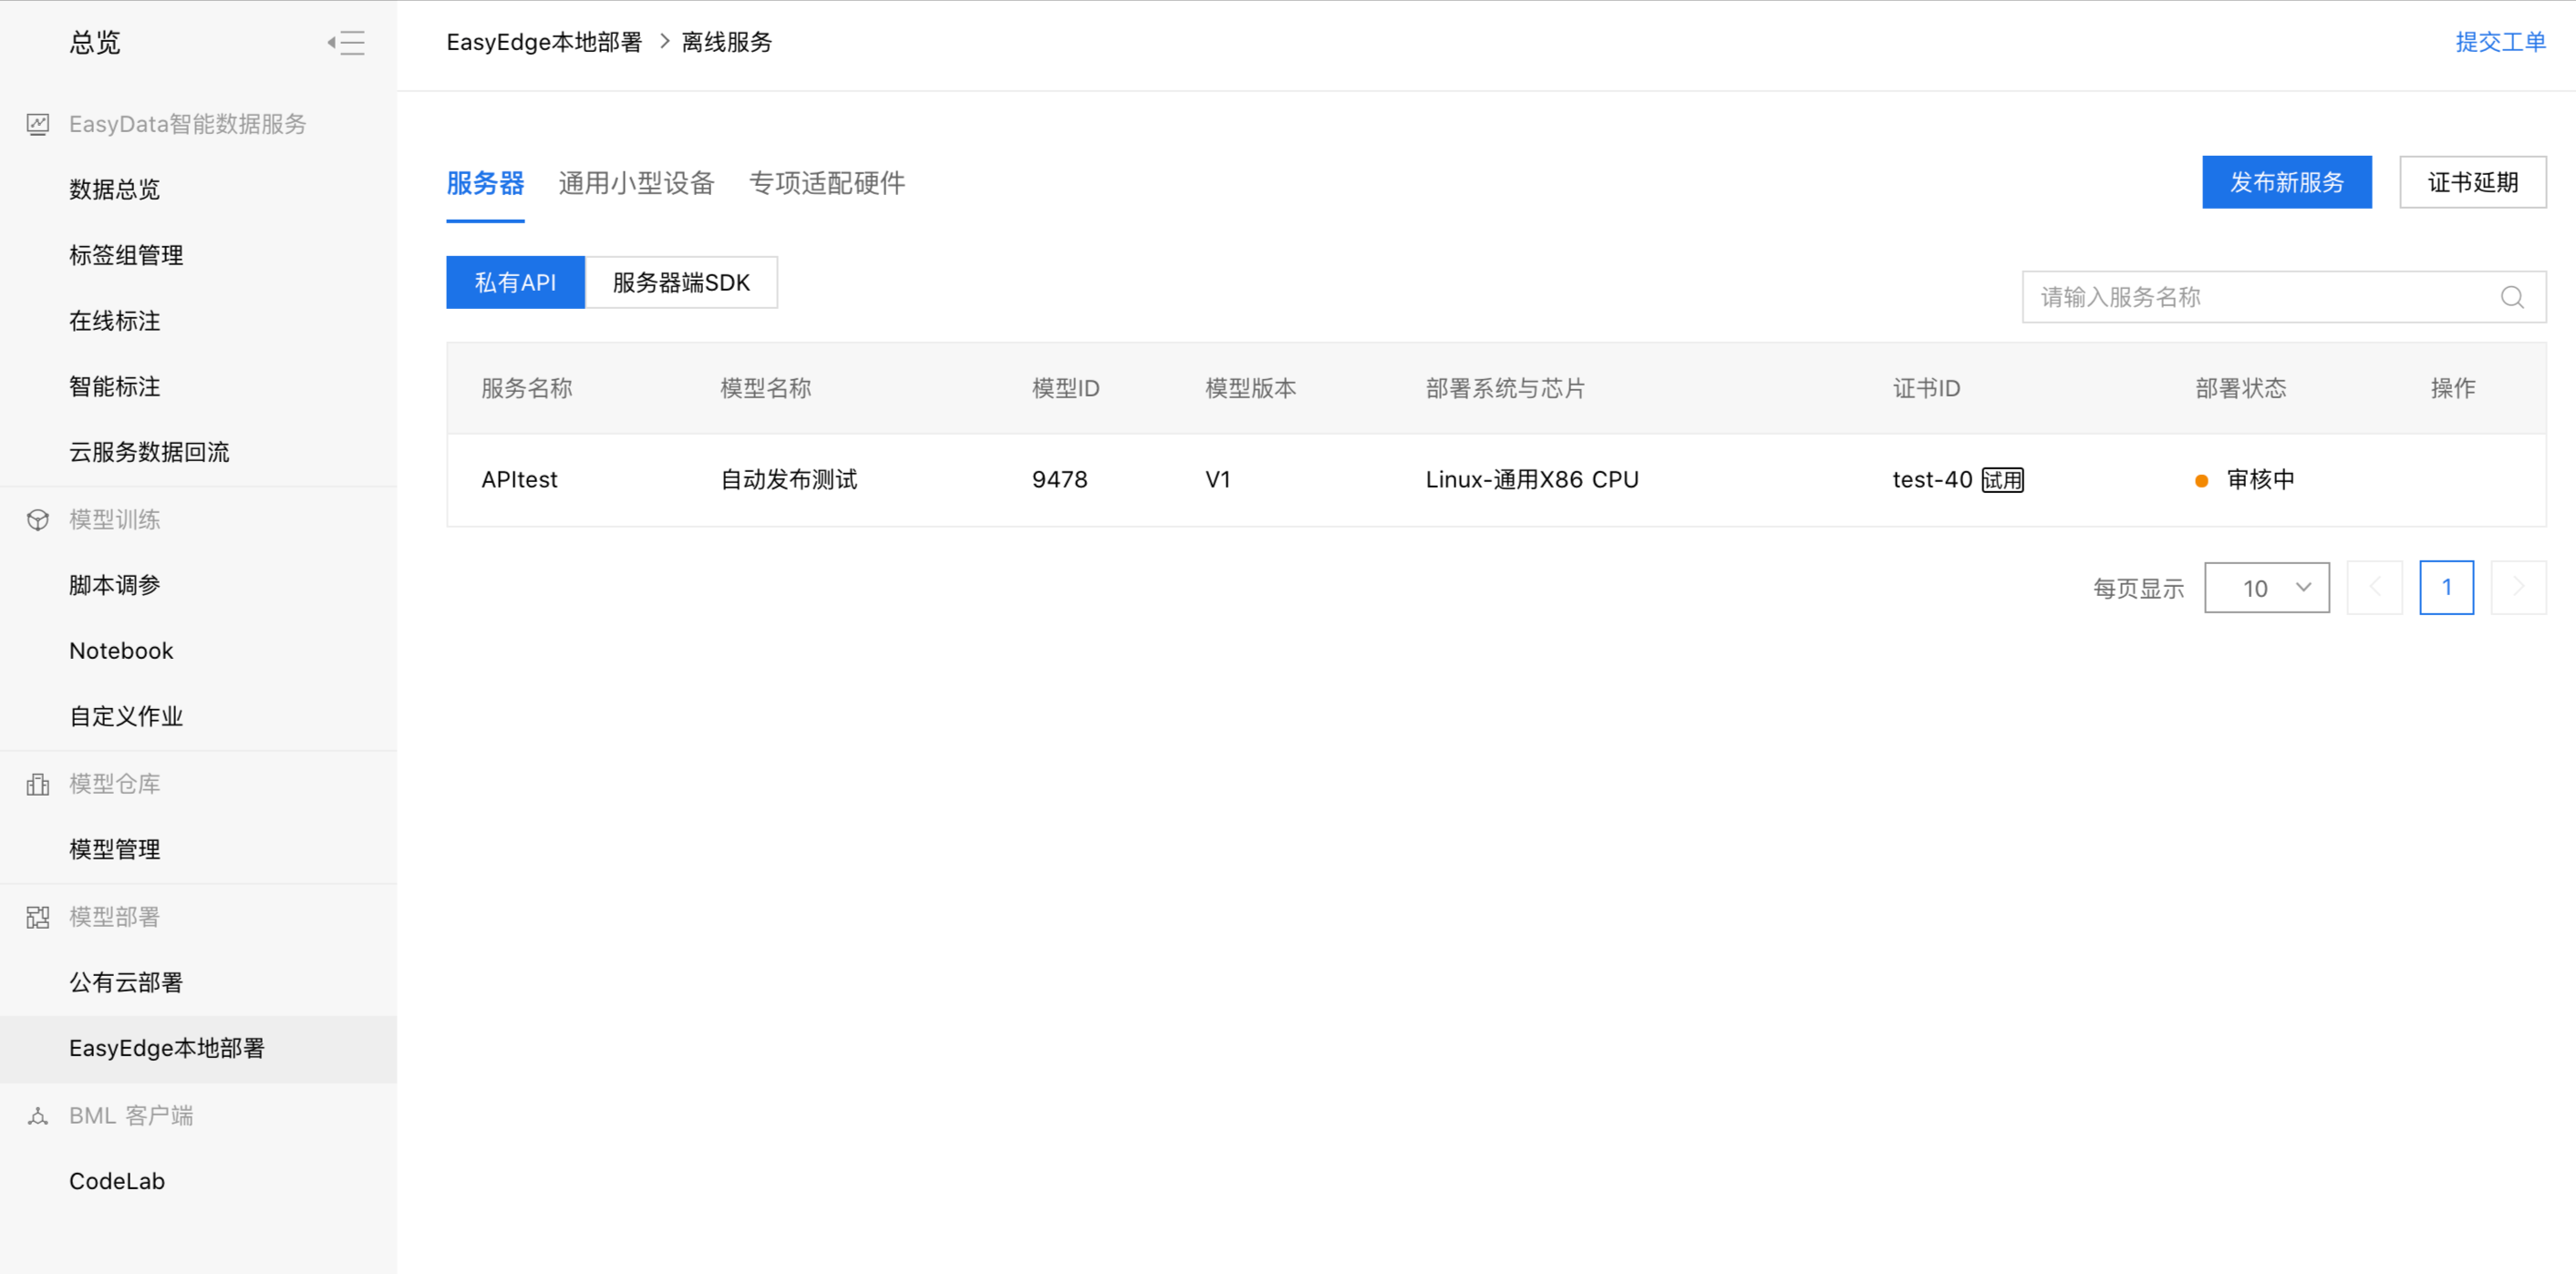Open 智能标注 in the sidebar
The image size is (2576, 1274).
coord(114,386)
